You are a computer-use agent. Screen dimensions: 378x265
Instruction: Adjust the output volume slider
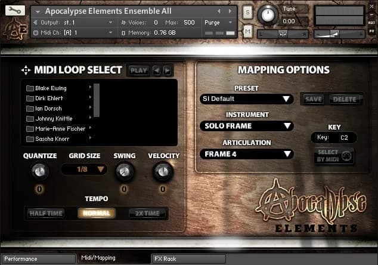[339, 34]
